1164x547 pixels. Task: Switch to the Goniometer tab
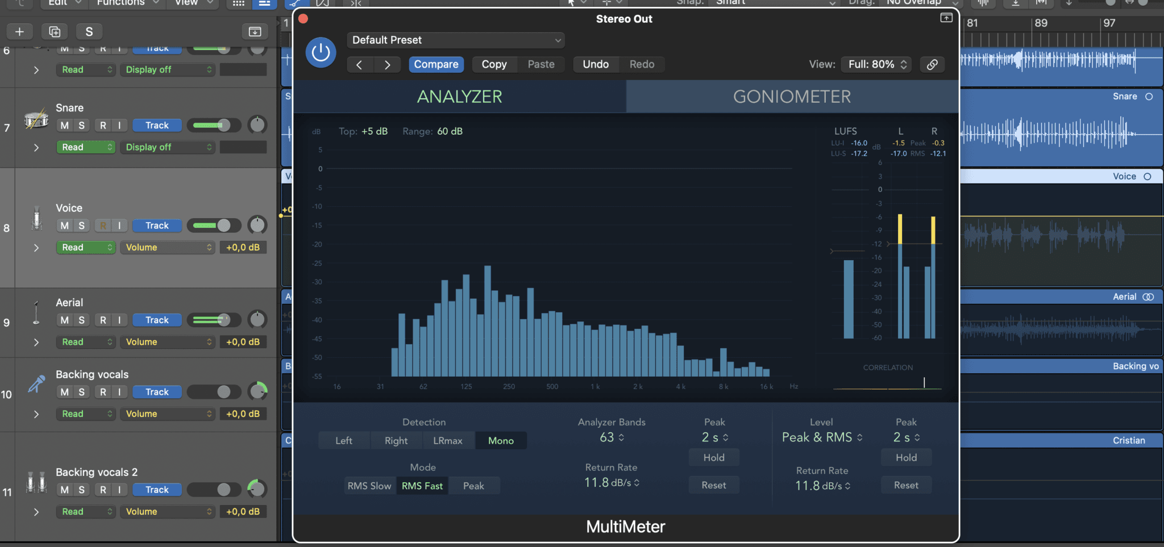tap(791, 96)
